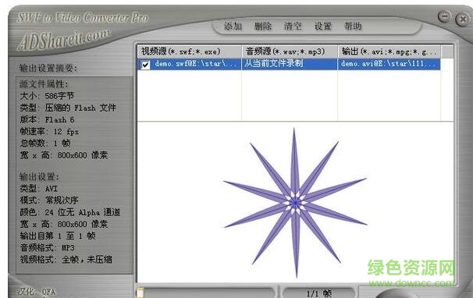The image size is (473, 298).
Task: Click the star animation preview
Action: pyautogui.click(x=295, y=202)
